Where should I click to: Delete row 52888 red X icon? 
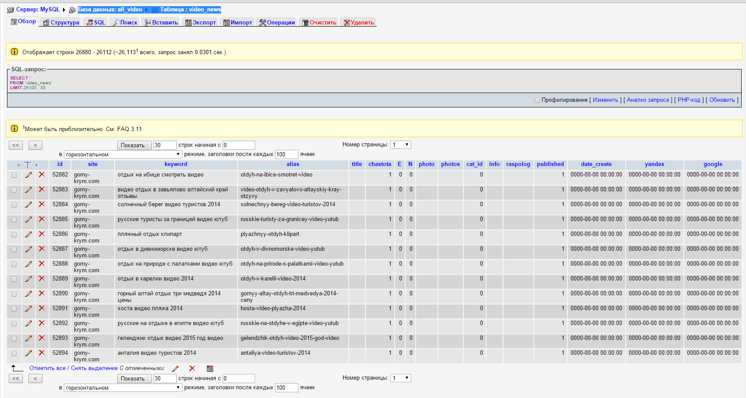click(42, 264)
